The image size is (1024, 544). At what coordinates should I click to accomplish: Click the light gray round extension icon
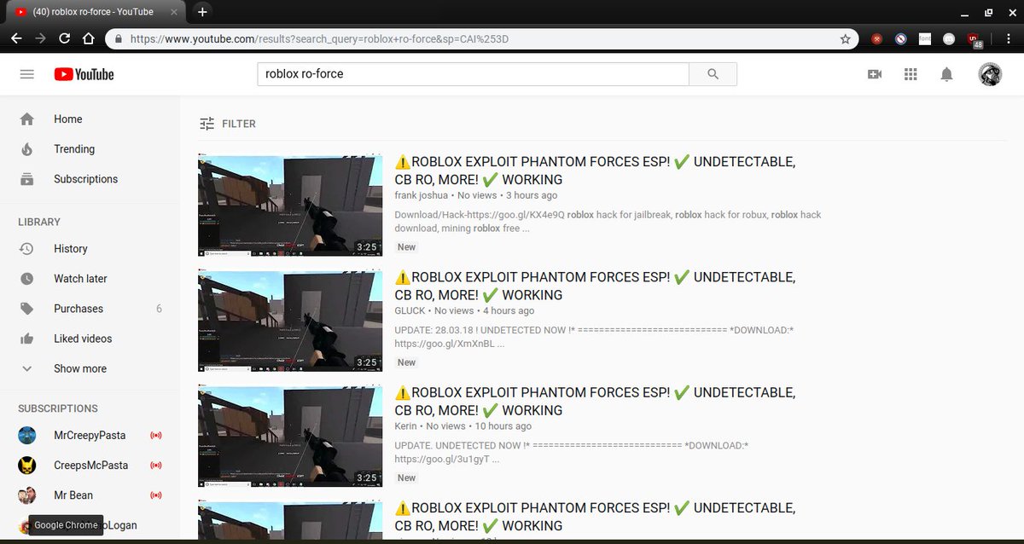coord(949,39)
